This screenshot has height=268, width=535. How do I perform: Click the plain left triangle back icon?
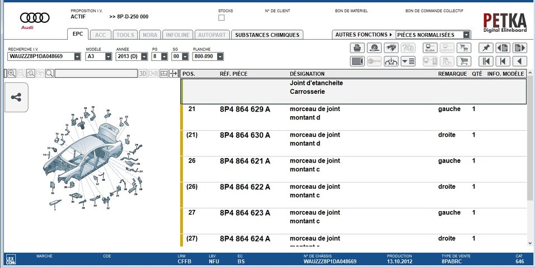coord(520,61)
